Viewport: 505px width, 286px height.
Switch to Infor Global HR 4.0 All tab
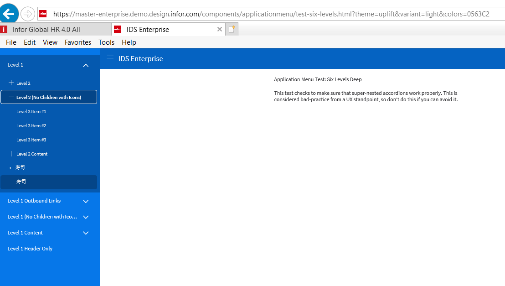56,29
